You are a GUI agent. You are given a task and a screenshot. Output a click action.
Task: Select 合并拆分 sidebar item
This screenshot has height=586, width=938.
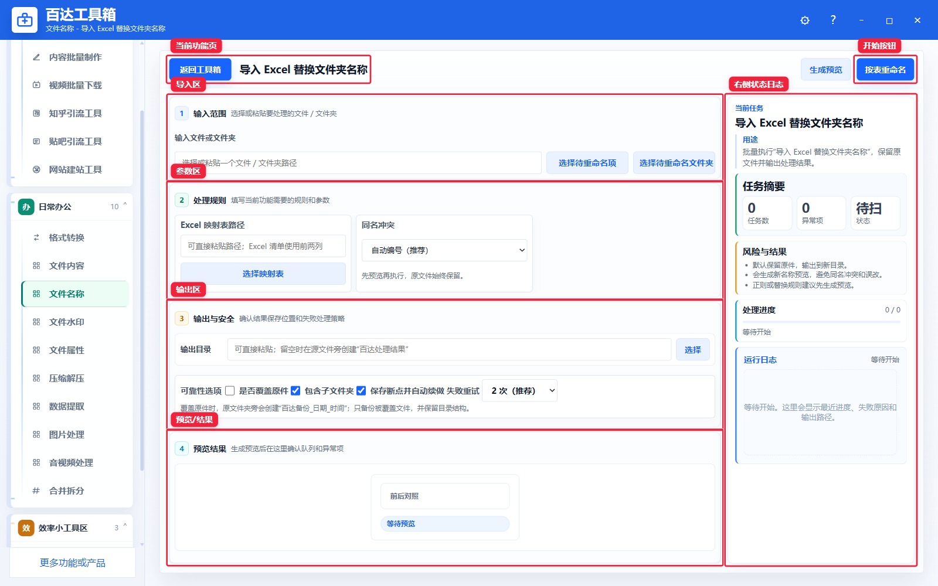75,491
